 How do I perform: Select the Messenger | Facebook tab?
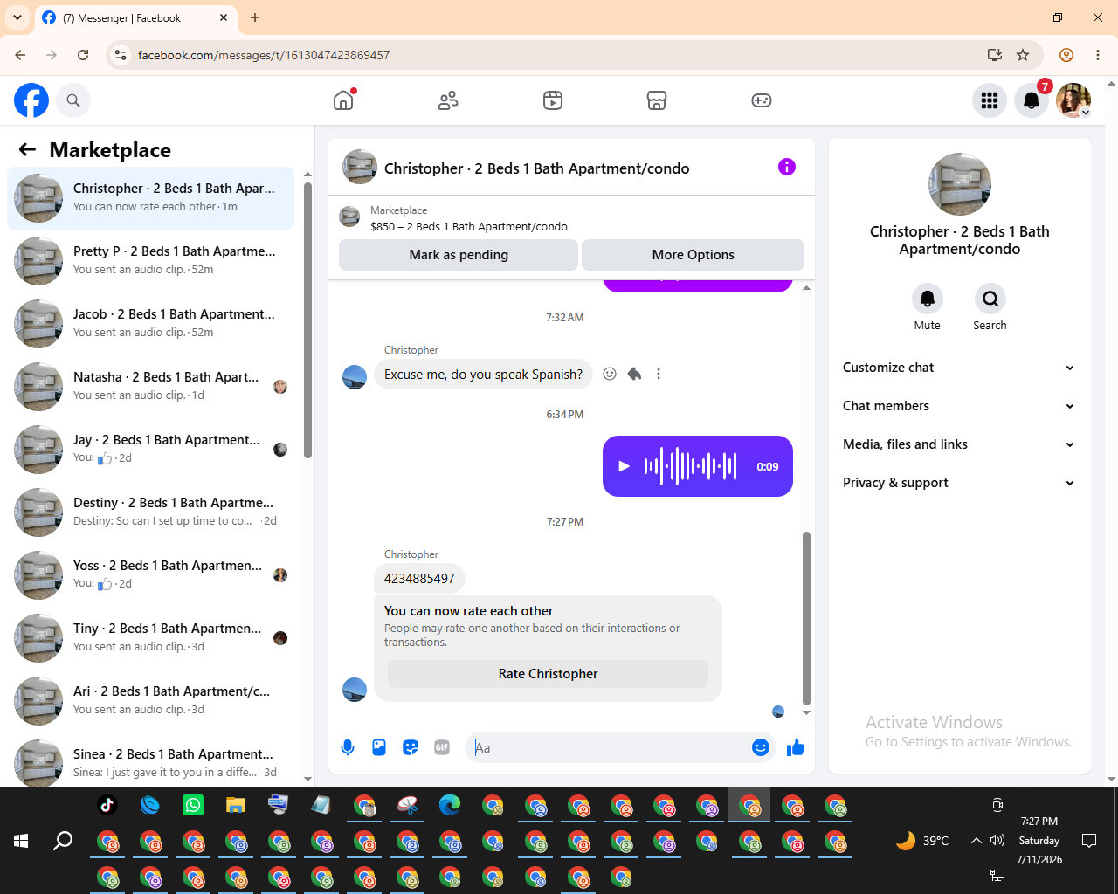(135, 18)
